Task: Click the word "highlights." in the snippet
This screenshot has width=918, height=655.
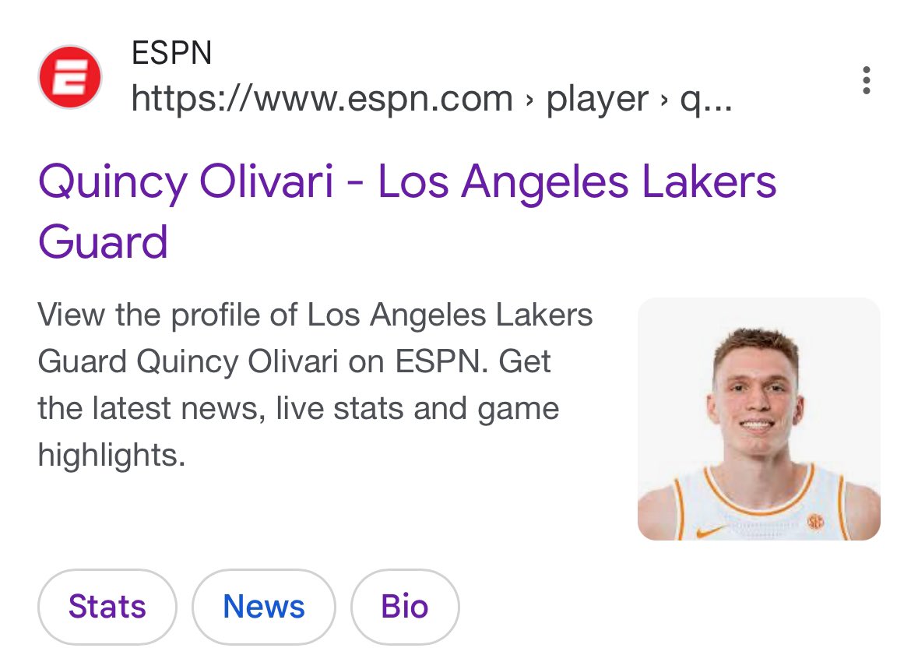Action: click(111, 456)
